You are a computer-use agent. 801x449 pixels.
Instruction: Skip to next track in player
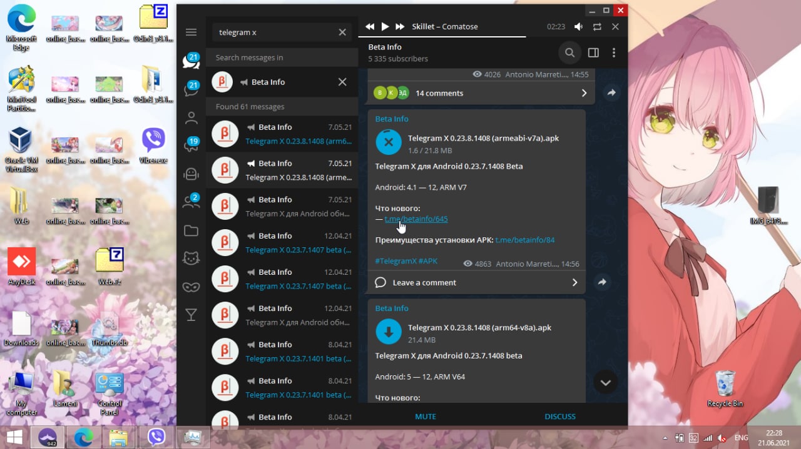click(x=400, y=27)
